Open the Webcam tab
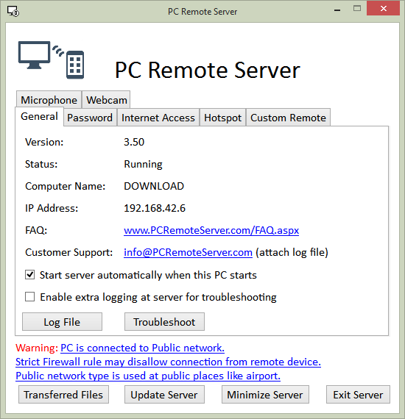Viewport: 405px width, 419px height. click(106, 100)
